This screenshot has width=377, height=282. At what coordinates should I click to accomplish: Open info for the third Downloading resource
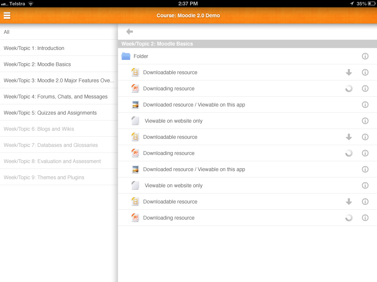365,218
